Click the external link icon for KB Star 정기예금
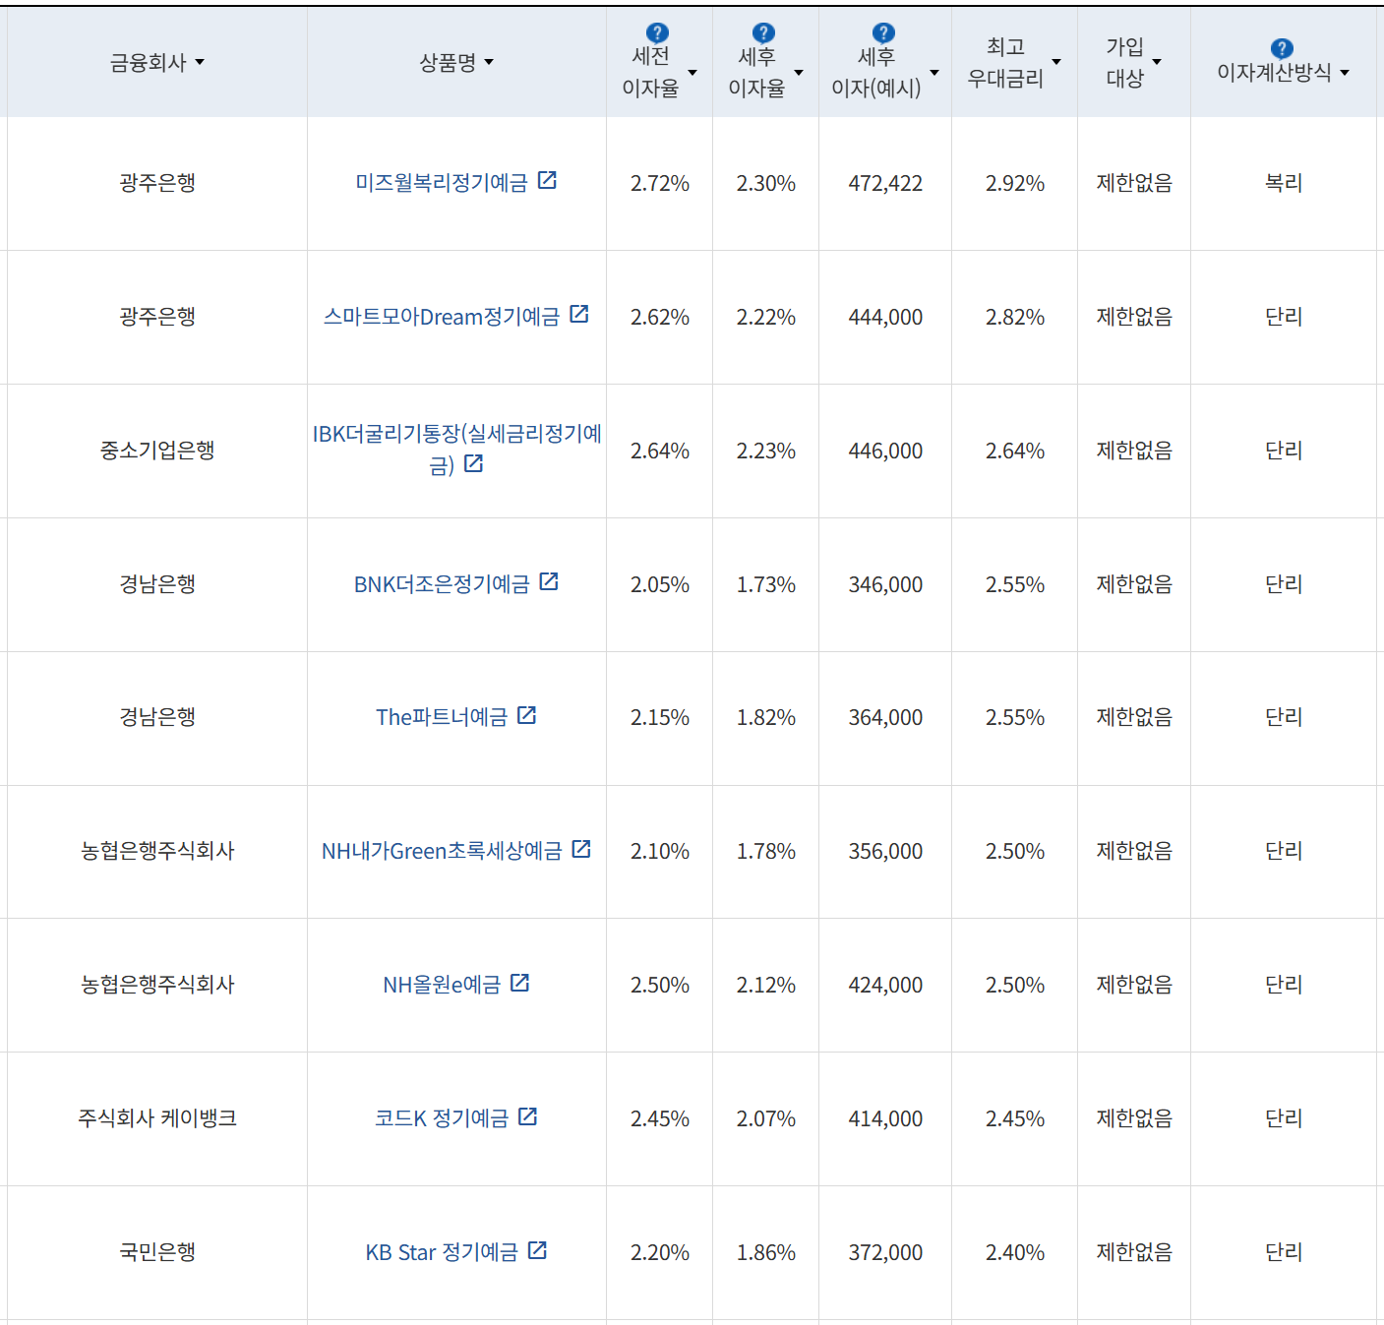1384x1325 pixels. coord(538,1250)
